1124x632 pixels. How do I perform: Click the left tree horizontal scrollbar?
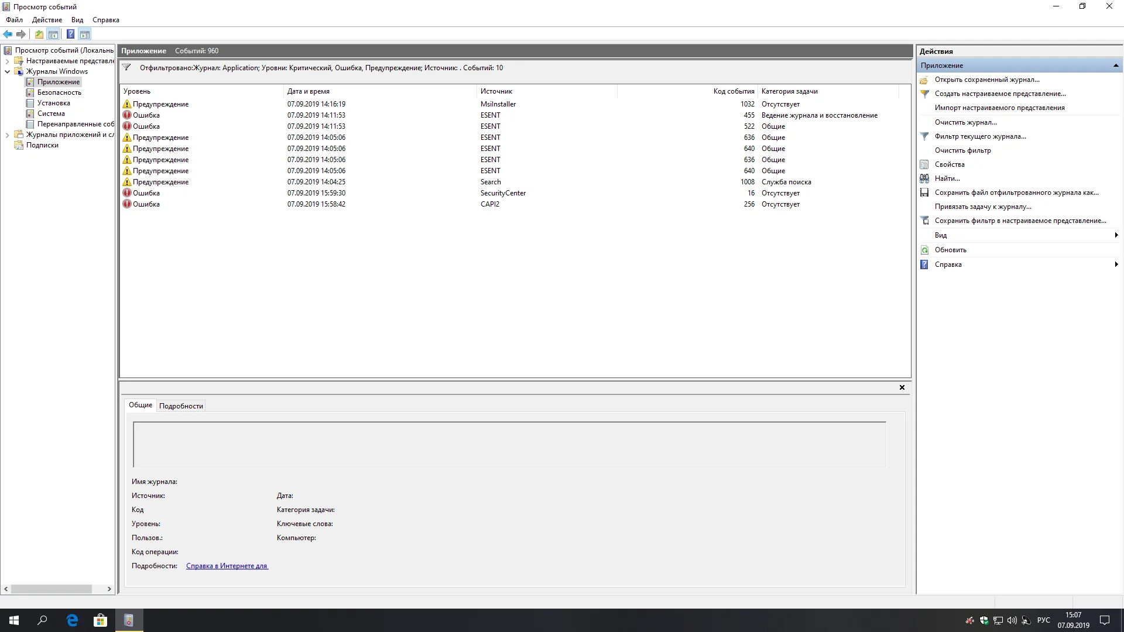point(52,589)
